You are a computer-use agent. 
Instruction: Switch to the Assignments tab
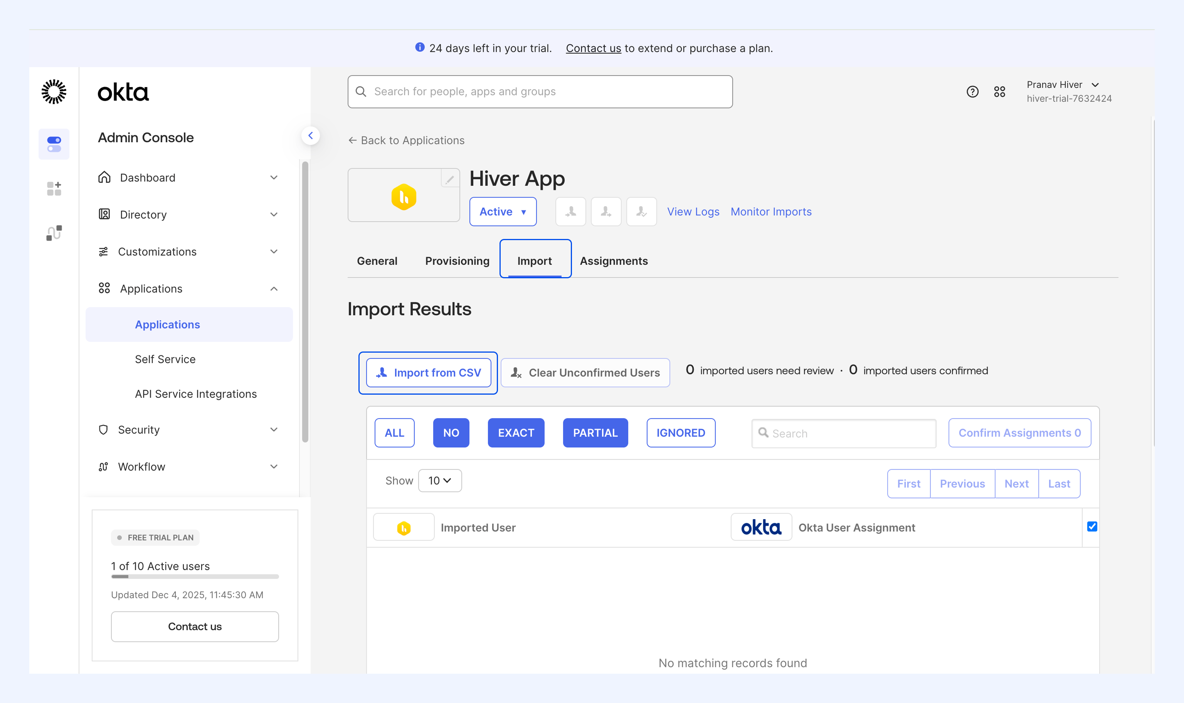[614, 261]
